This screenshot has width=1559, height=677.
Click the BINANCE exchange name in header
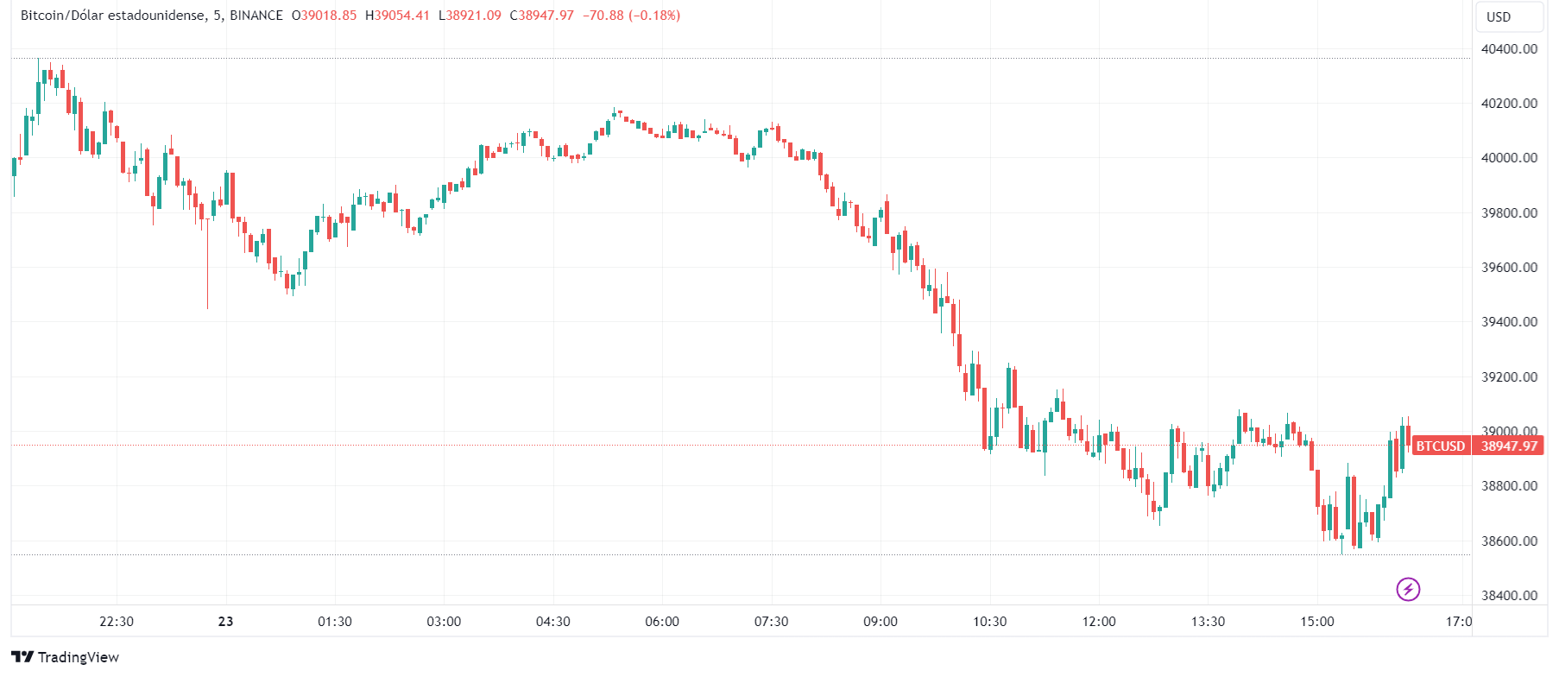tap(256, 16)
